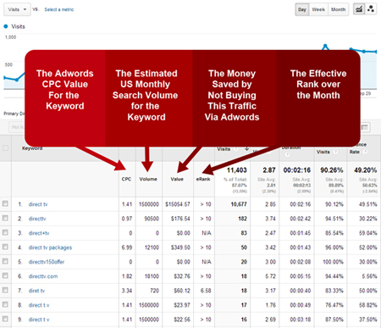Check the box for directtv row

pos(5,218)
